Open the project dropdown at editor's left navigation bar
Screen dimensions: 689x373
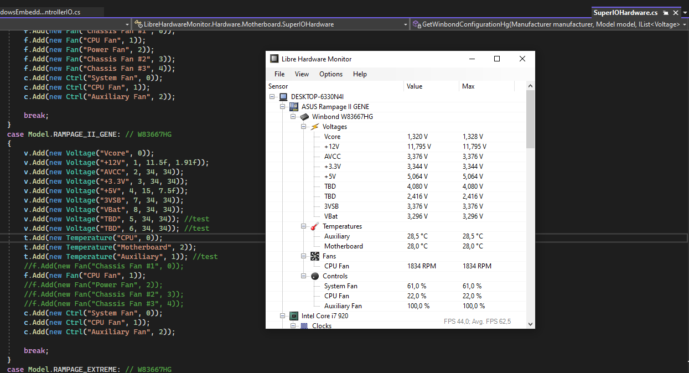[x=127, y=24]
